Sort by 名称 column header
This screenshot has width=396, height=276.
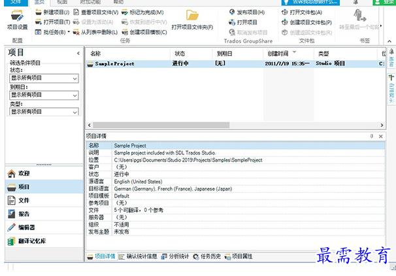(128, 54)
